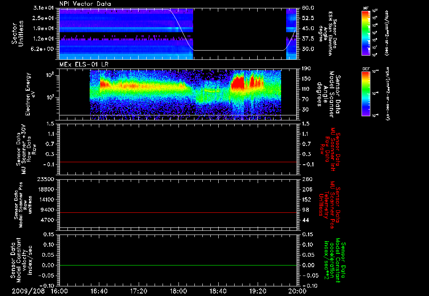Image resolution: width=429 pixels, height=296 pixels.
Task: Click the 18:00 time axis label
Action: (178, 291)
